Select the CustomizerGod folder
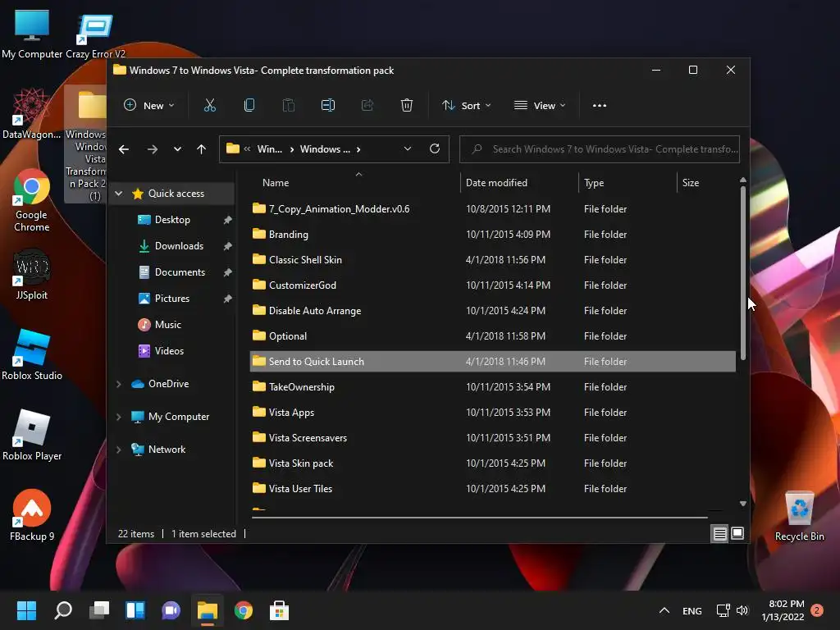The image size is (840, 630). (x=492, y=285)
